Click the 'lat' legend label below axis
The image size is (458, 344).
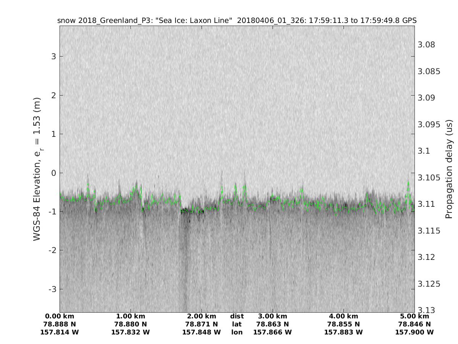[237, 325]
